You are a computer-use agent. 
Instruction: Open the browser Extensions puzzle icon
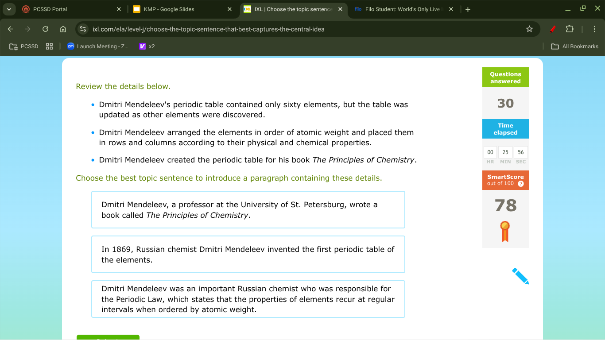coord(570,29)
